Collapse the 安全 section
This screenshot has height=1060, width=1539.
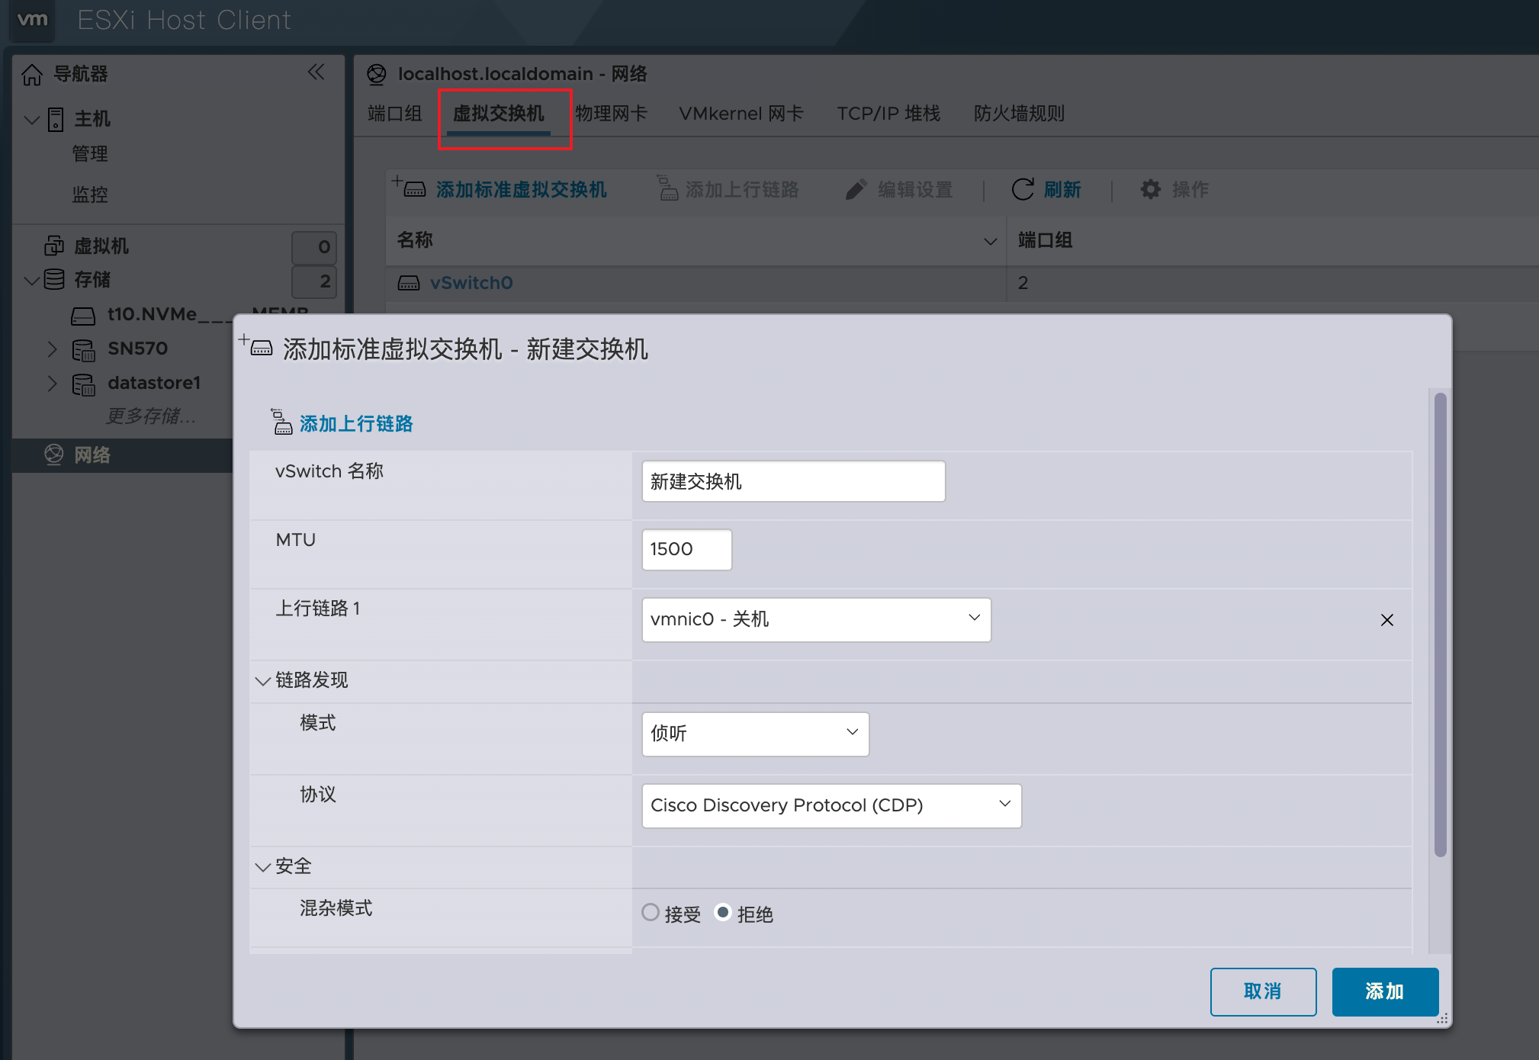point(262,867)
